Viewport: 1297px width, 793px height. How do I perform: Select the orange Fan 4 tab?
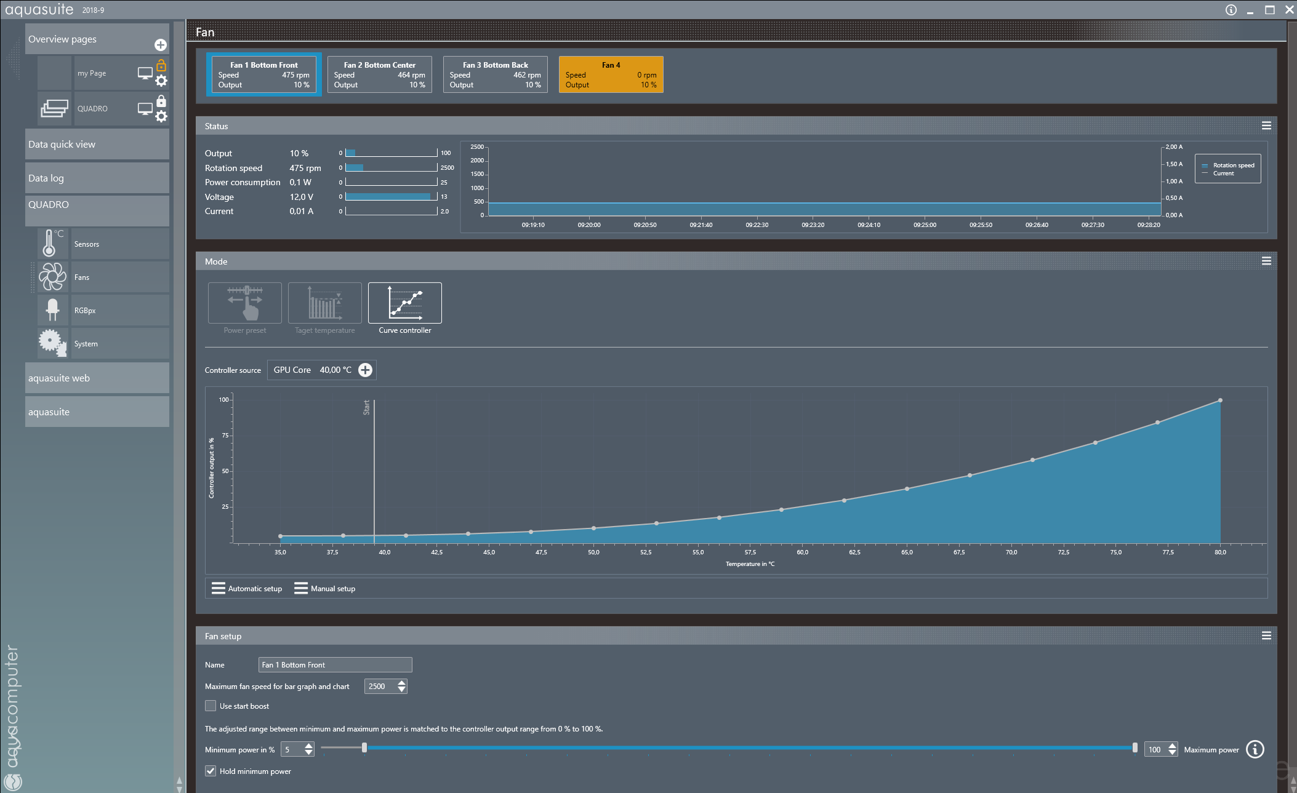pyautogui.click(x=611, y=74)
